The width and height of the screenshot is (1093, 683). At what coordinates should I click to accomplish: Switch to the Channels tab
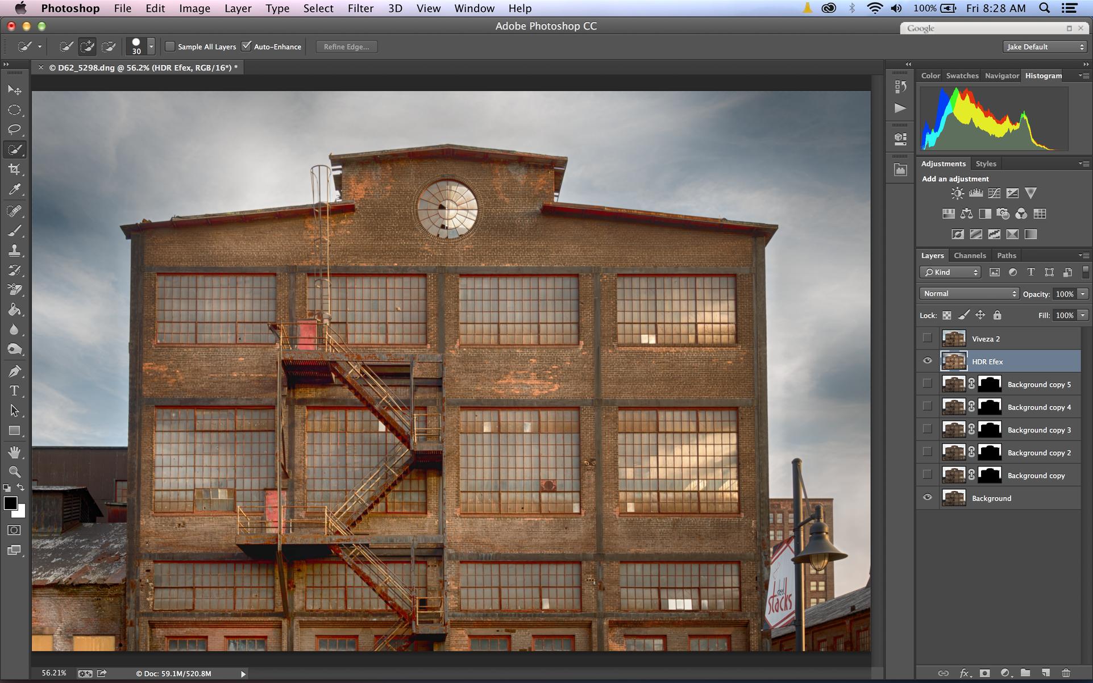tap(970, 256)
